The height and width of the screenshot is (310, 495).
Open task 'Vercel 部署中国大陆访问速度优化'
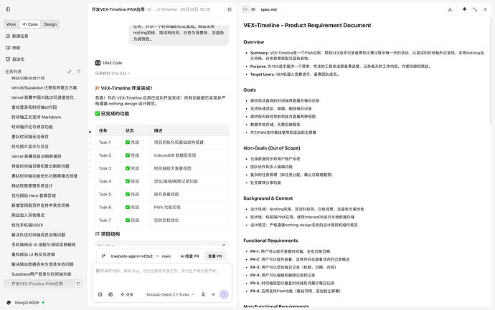(44, 97)
